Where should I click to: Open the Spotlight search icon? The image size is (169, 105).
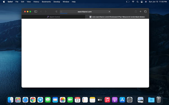point(137,2)
